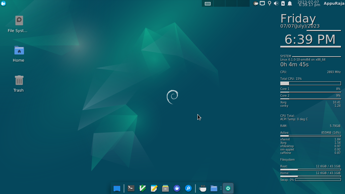Switch to the first workspace
The width and height of the screenshot is (345, 194).
point(208,3)
